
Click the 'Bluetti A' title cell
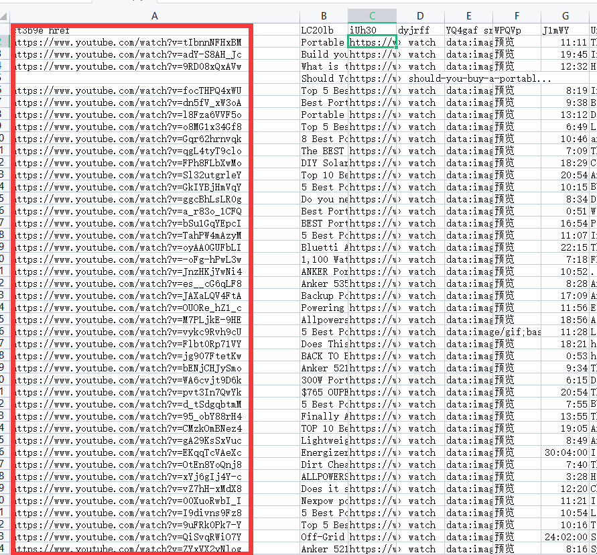pos(324,247)
